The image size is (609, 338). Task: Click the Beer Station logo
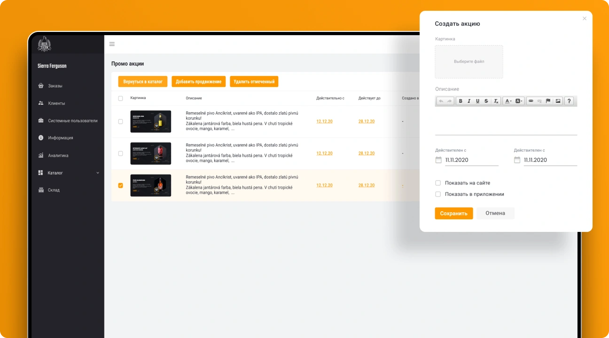pos(44,44)
